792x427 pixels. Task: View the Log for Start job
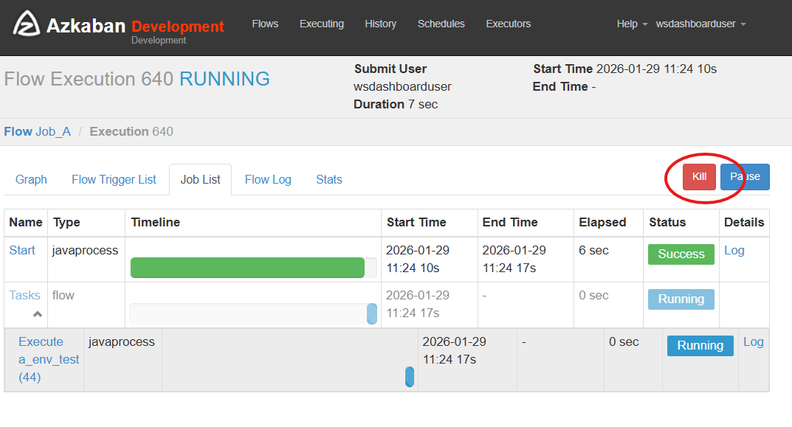pyautogui.click(x=734, y=250)
